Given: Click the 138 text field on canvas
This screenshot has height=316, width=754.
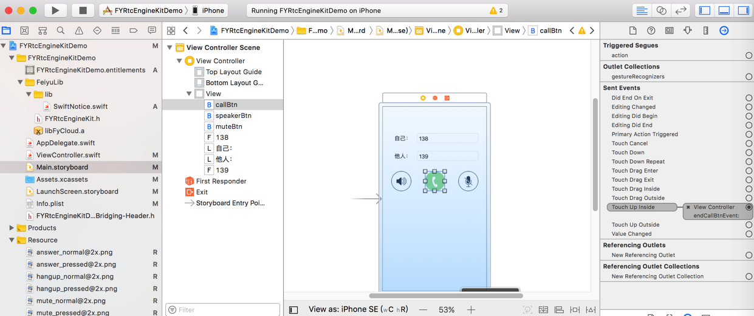Looking at the screenshot, I should pos(447,139).
